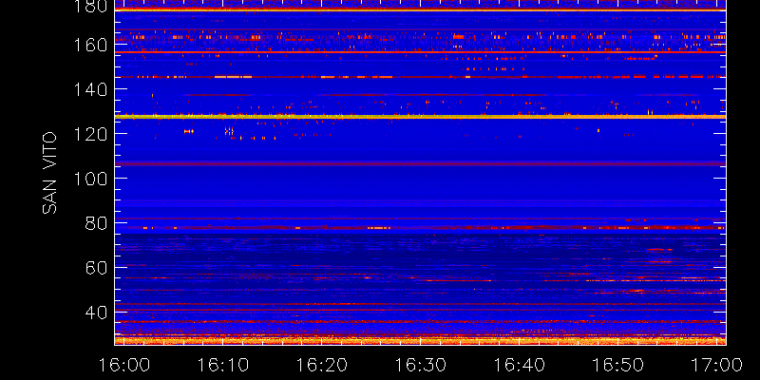Viewport: 760px width, 380px height.
Task: Click the 100 frequency axis label
Action: 91,179
